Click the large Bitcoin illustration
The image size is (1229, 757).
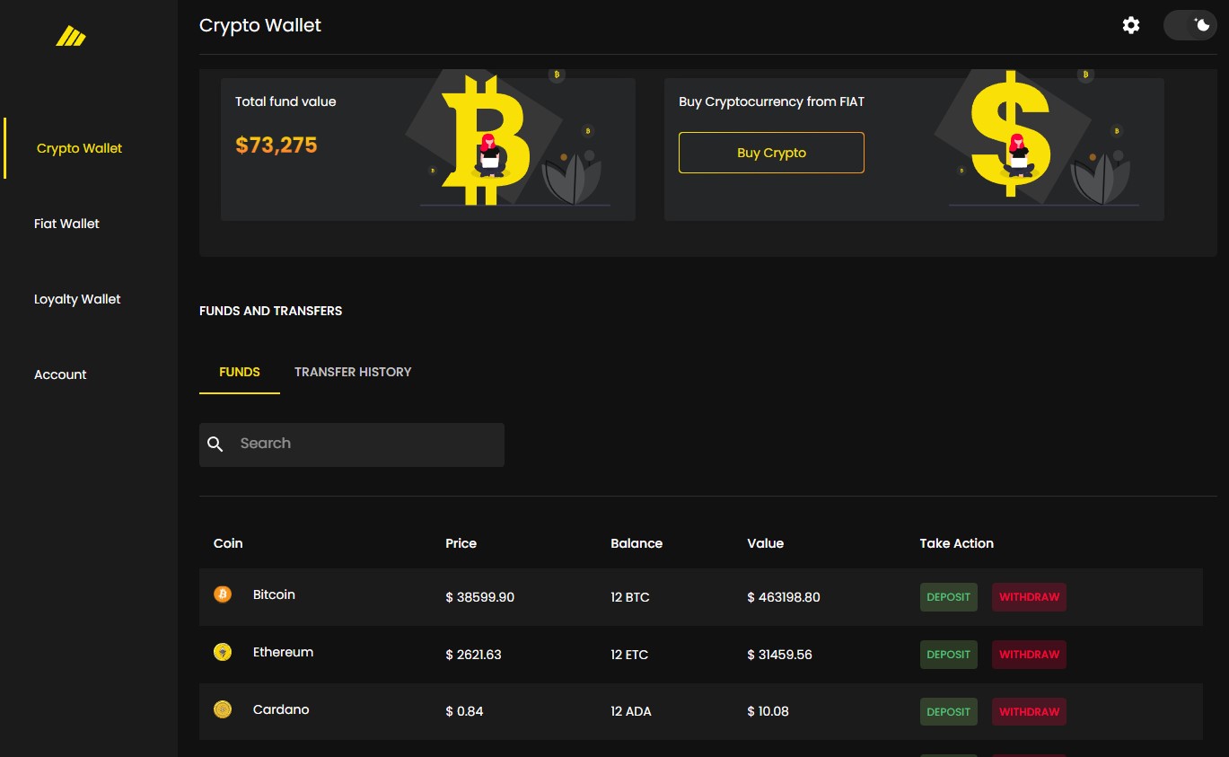[x=485, y=139]
